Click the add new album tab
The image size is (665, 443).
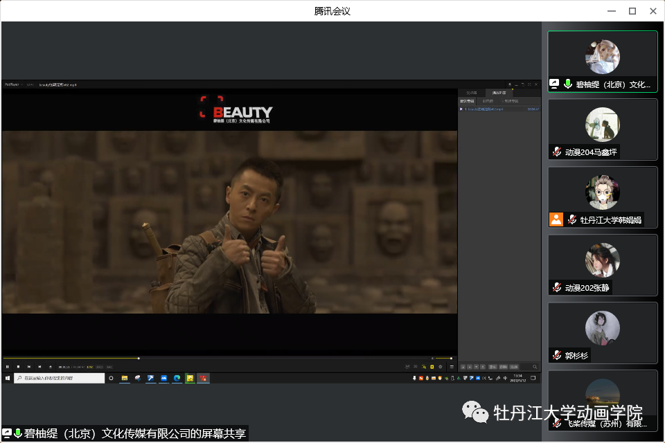[x=511, y=101]
